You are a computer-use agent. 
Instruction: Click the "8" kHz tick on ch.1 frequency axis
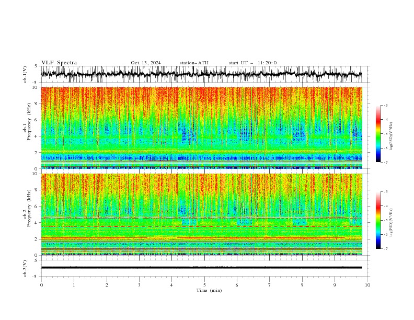pyautogui.click(x=37, y=104)
